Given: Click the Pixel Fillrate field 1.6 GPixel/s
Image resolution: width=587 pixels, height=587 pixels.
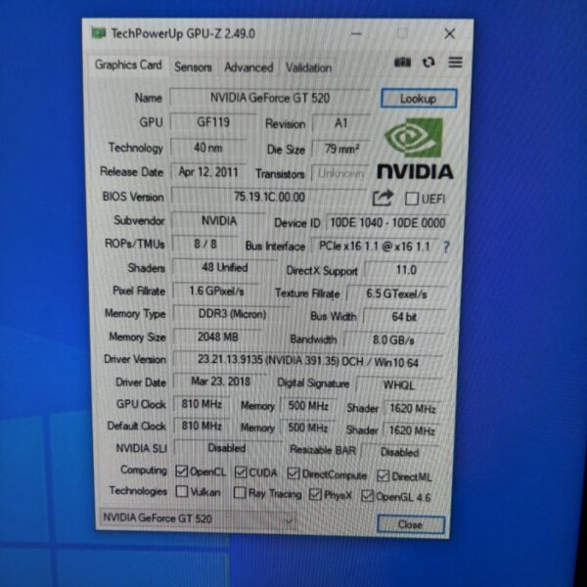Looking at the screenshot, I should coord(216,291).
